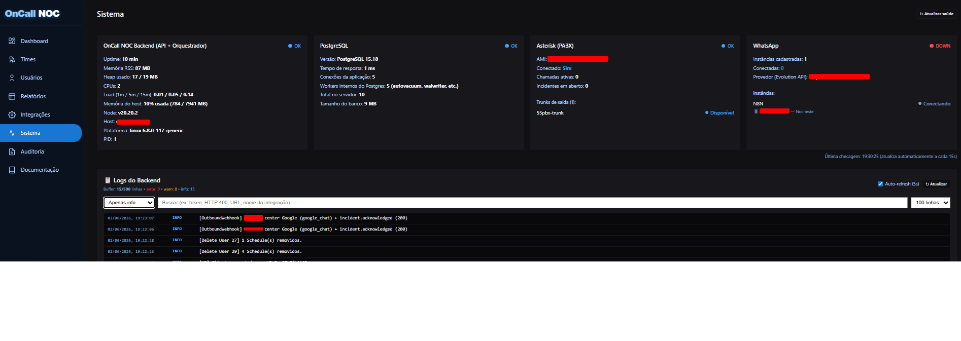Click 'Memória do host: 10% usada' line
The image size is (961, 341).
point(155,104)
